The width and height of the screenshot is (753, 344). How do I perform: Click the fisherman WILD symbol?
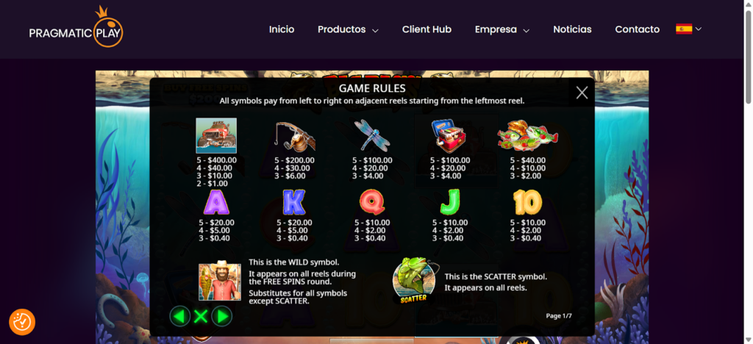[x=220, y=282]
